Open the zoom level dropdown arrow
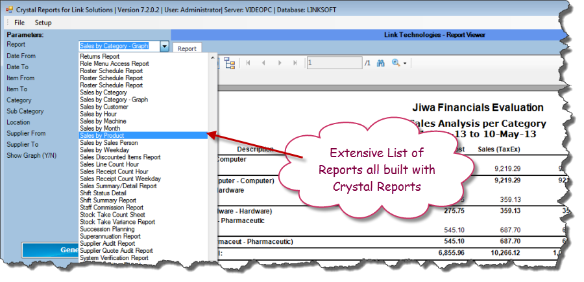The height and width of the screenshot is (282, 584). (x=404, y=63)
